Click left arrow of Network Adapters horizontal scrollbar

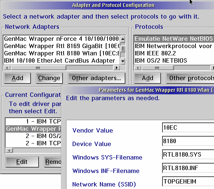click(7, 68)
